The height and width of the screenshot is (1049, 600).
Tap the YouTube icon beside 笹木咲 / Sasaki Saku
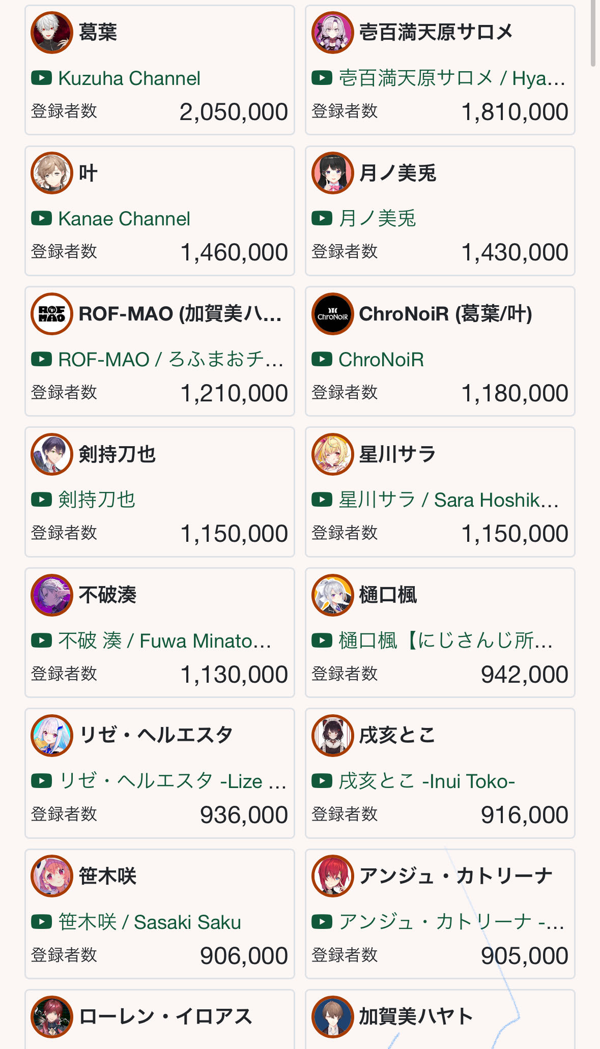point(41,922)
